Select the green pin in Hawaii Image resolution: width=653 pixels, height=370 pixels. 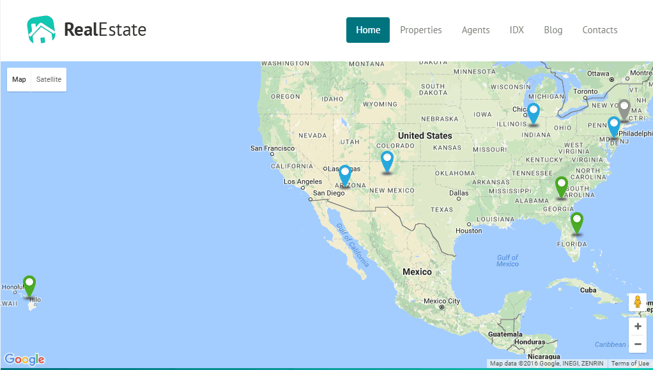(29, 286)
